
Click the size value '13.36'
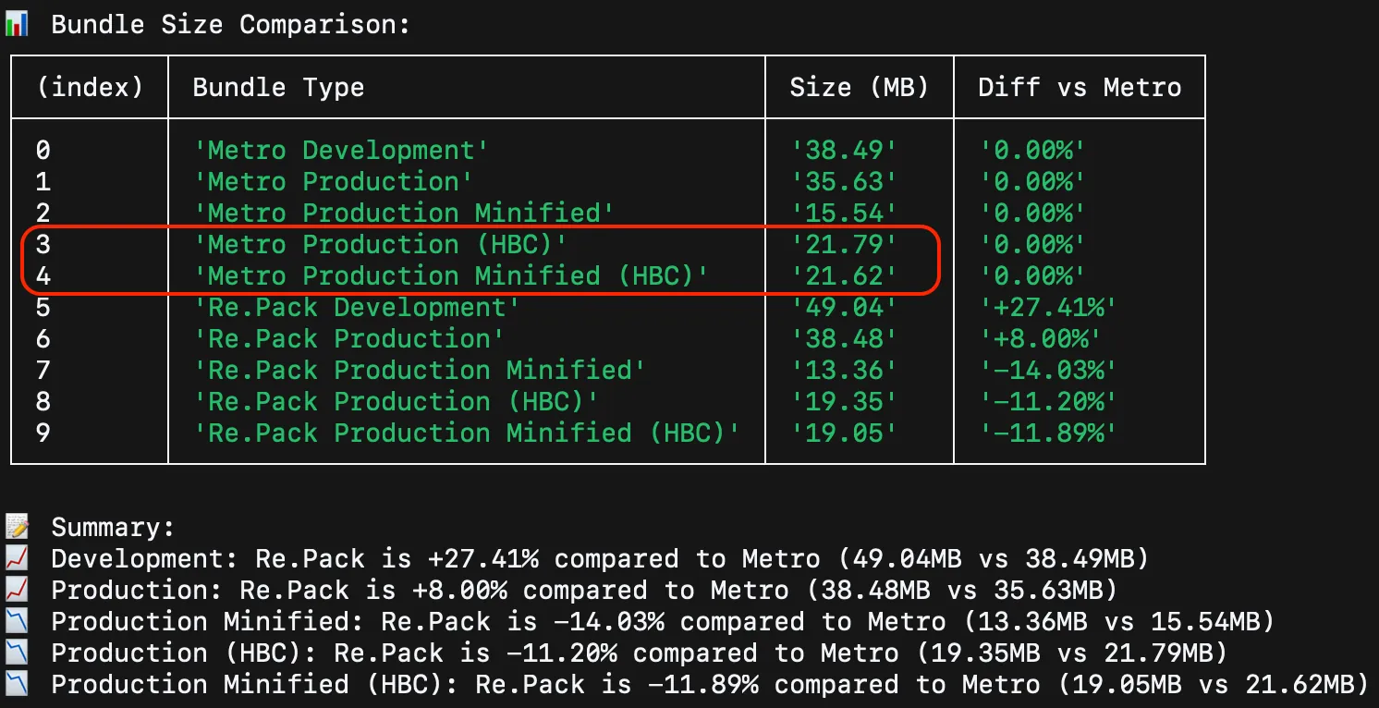point(844,370)
